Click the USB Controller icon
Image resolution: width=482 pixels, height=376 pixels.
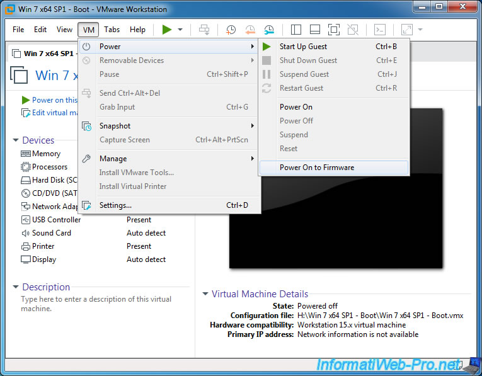pos(25,220)
